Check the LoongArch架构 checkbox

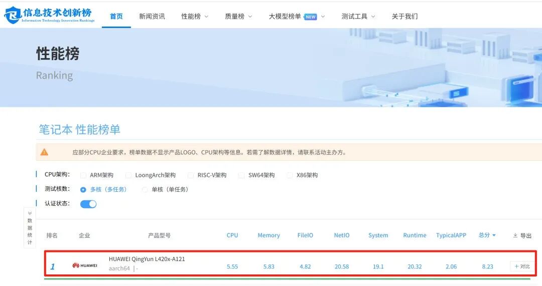click(128, 175)
